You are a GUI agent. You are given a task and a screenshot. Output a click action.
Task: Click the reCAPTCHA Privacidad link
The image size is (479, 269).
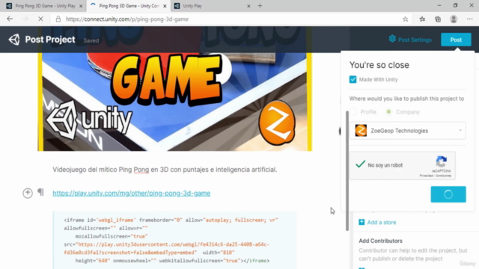click(426, 176)
